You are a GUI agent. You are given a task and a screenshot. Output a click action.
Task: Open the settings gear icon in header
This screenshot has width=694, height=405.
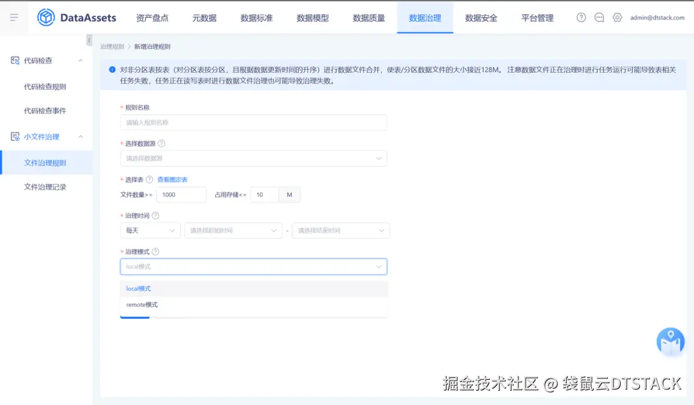pyautogui.click(x=617, y=17)
